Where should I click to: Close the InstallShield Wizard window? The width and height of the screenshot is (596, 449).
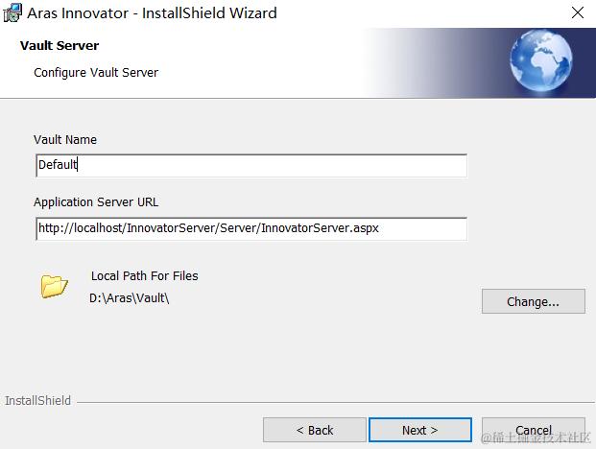[578, 12]
